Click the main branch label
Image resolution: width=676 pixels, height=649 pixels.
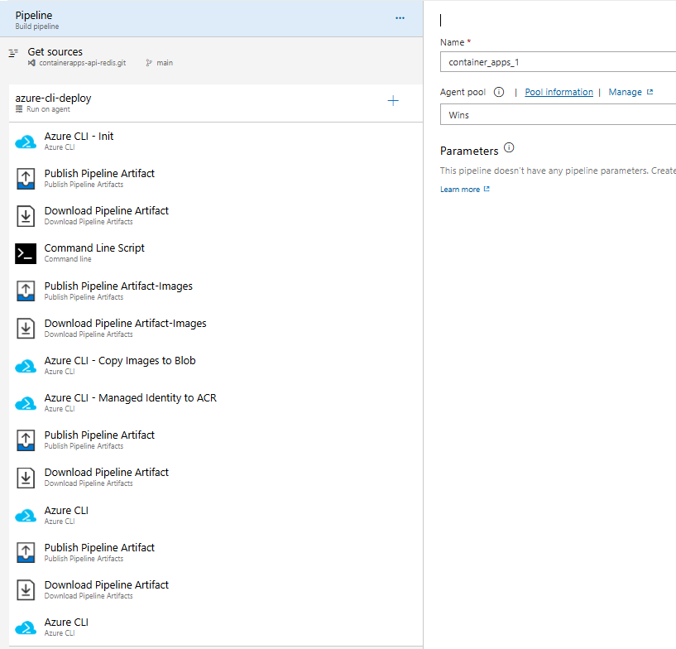pyautogui.click(x=165, y=63)
